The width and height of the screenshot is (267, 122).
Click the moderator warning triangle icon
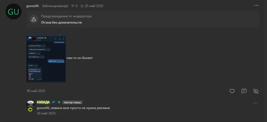34,19
